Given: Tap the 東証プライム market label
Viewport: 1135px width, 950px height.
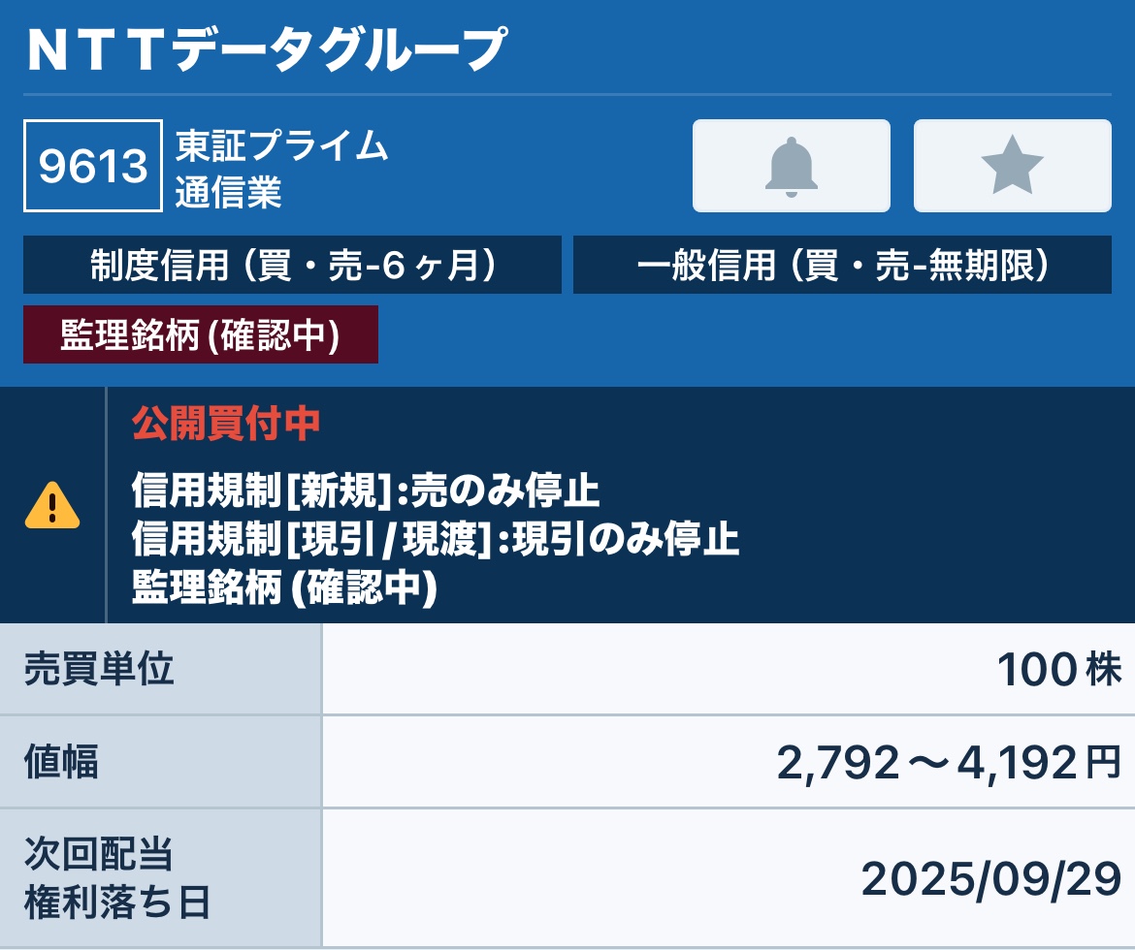Looking at the screenshot, I should tap(281, 144).
